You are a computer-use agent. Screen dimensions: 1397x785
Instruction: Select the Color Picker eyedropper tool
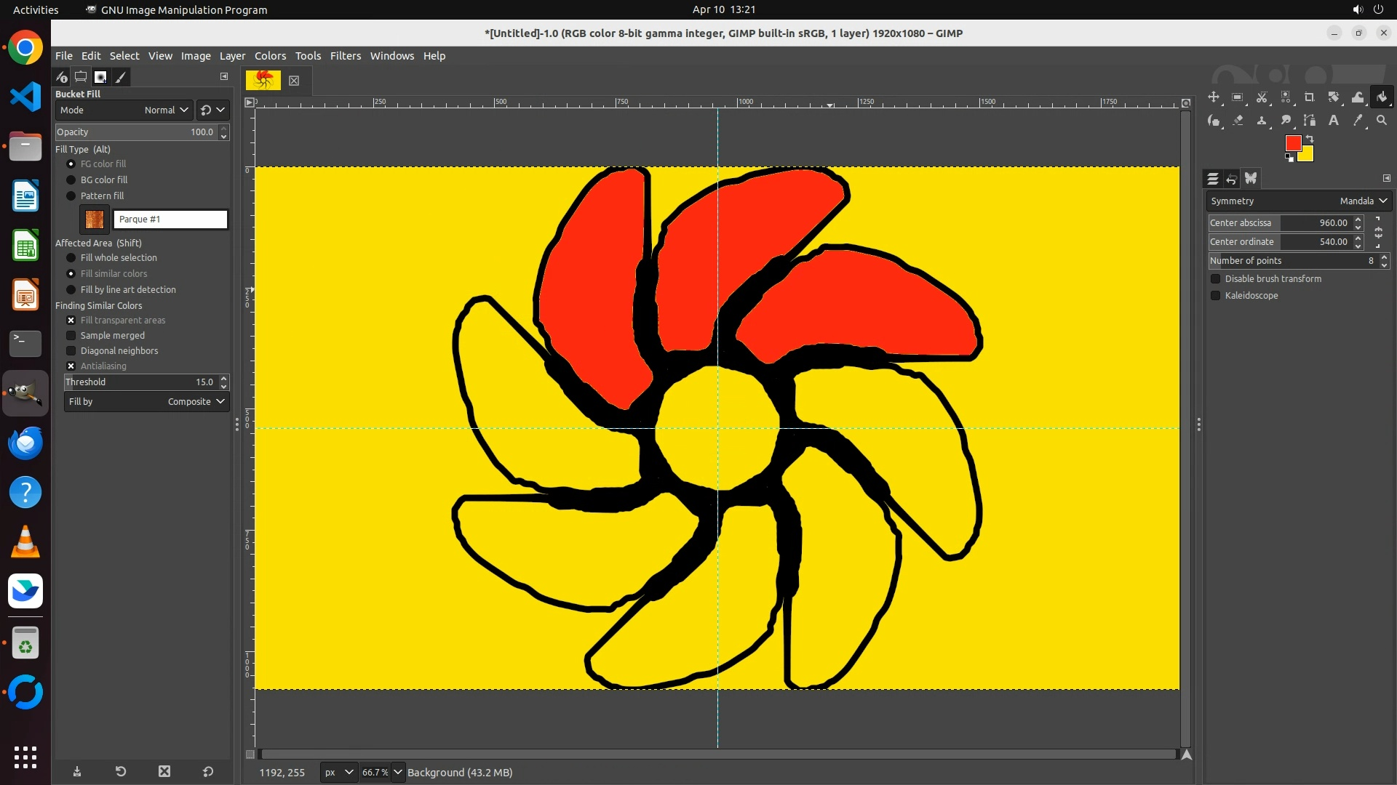1358,121
